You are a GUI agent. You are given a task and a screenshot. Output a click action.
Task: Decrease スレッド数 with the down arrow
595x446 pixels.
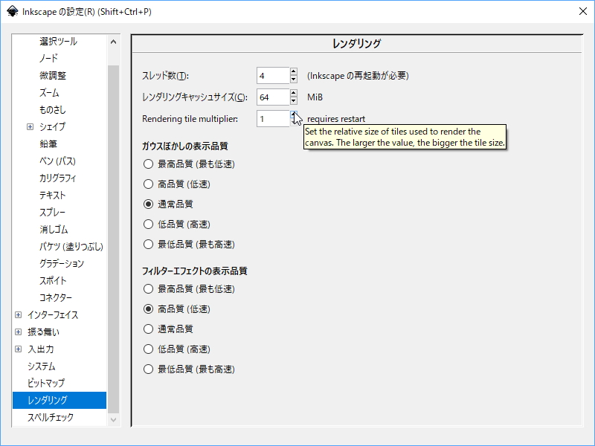[293, 80]
